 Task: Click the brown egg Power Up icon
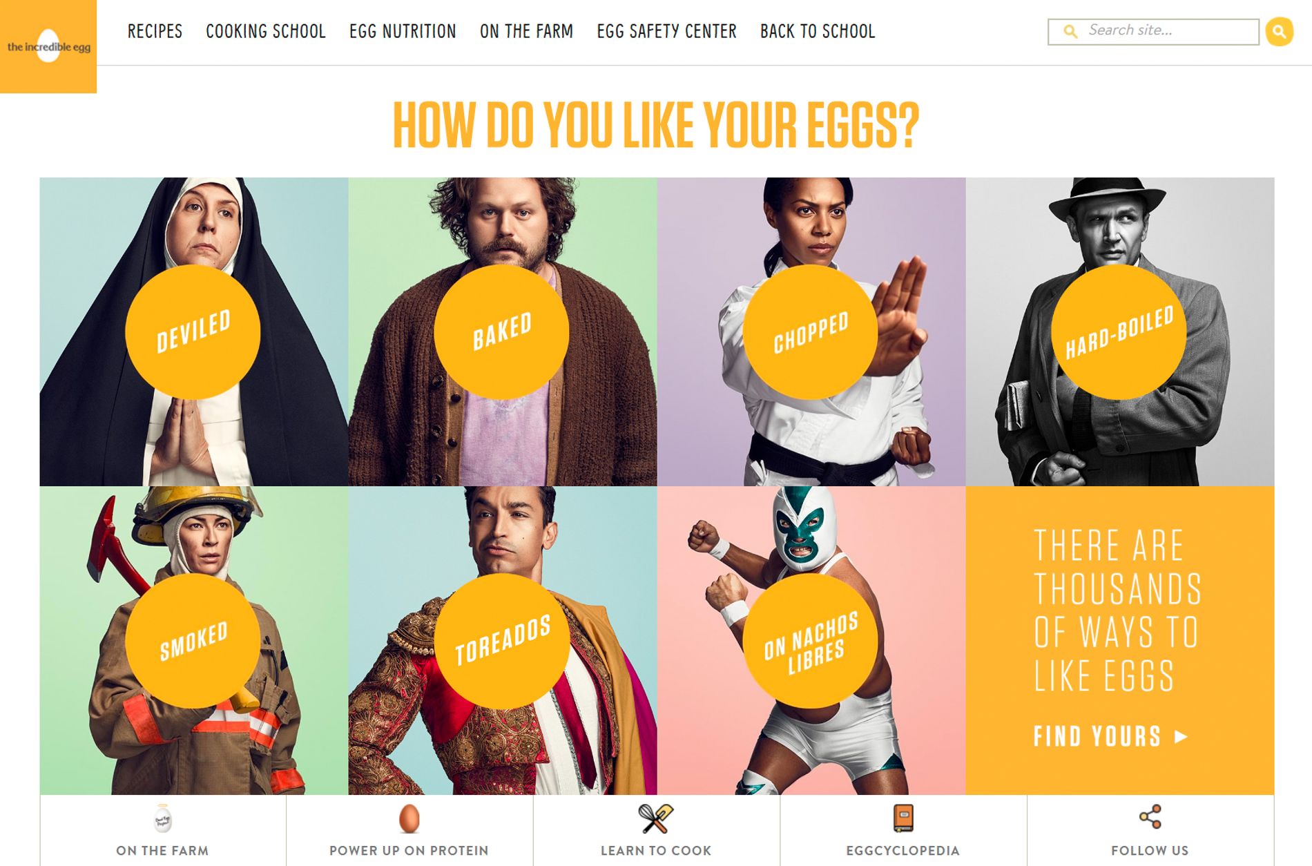tap(409, 818)
